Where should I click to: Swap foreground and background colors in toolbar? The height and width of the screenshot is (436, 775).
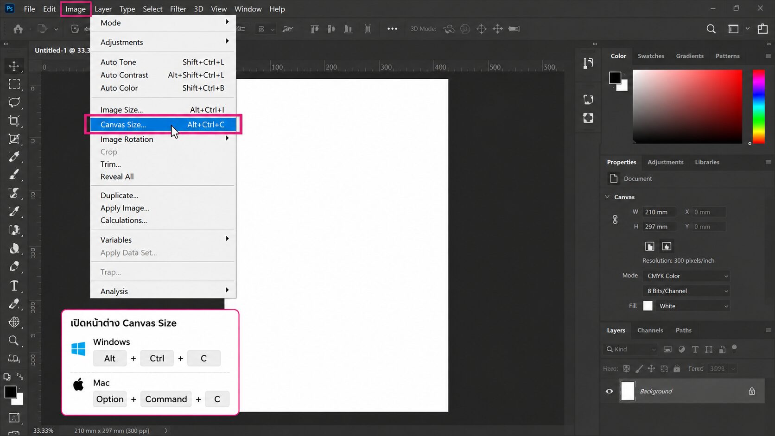pyautogui.click(x=20, y=377)
